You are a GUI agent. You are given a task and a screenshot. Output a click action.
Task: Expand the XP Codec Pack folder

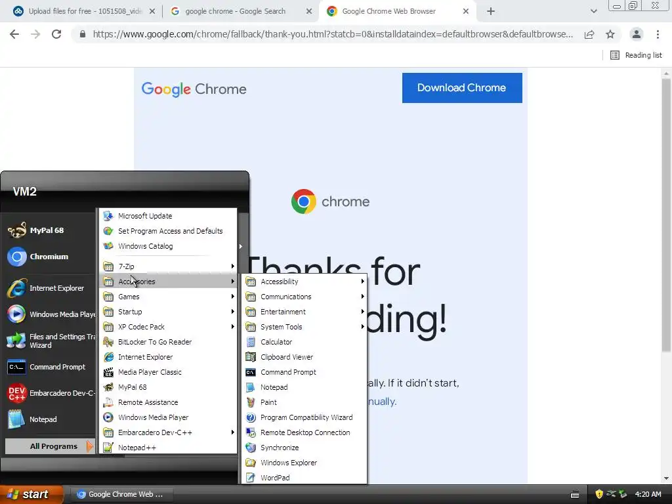pyautogui.click(x=168, y=327)
